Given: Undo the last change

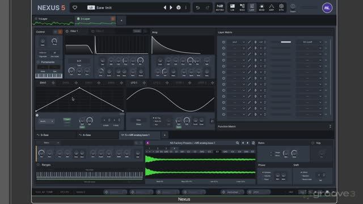Looking at the screenshot, I should 198,7.
